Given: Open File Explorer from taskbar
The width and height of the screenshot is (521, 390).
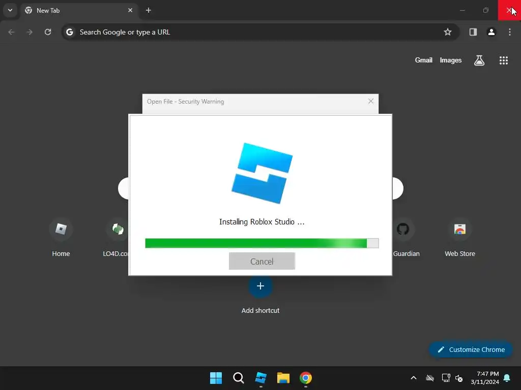Looking at the screenshot, I should pos(283,378).
